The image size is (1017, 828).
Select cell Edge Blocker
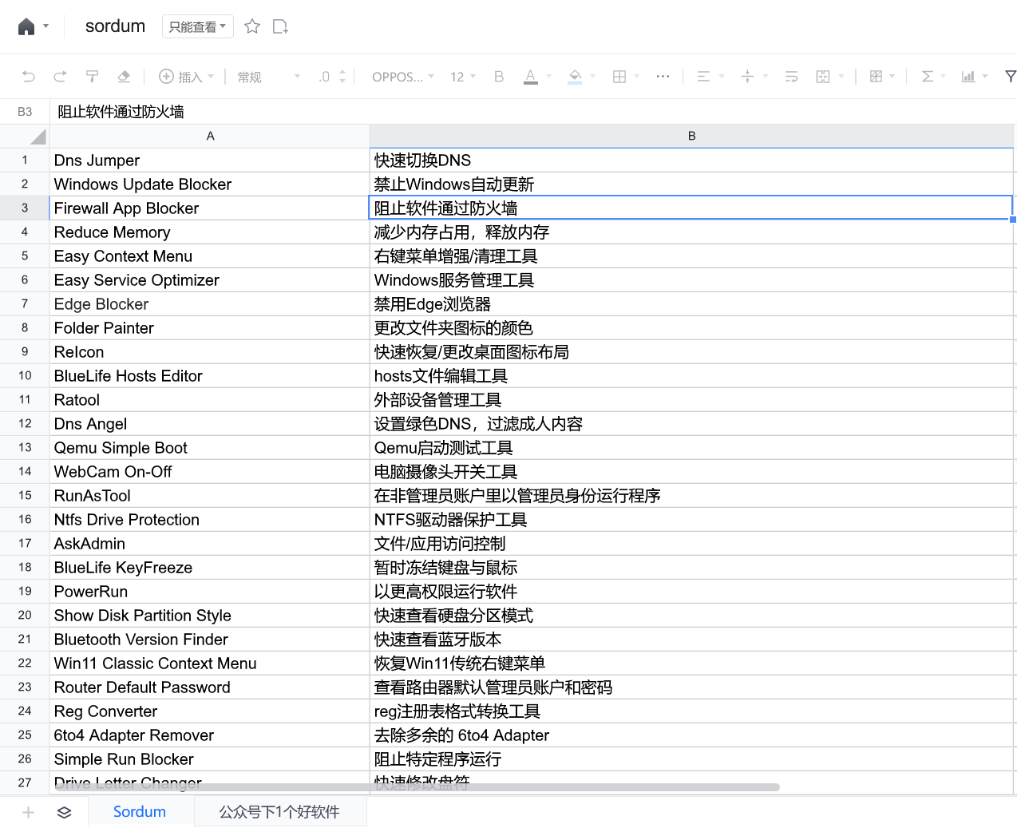pos(210,304)
